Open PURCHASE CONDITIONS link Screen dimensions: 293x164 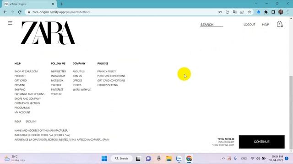[x=111, y=76]
